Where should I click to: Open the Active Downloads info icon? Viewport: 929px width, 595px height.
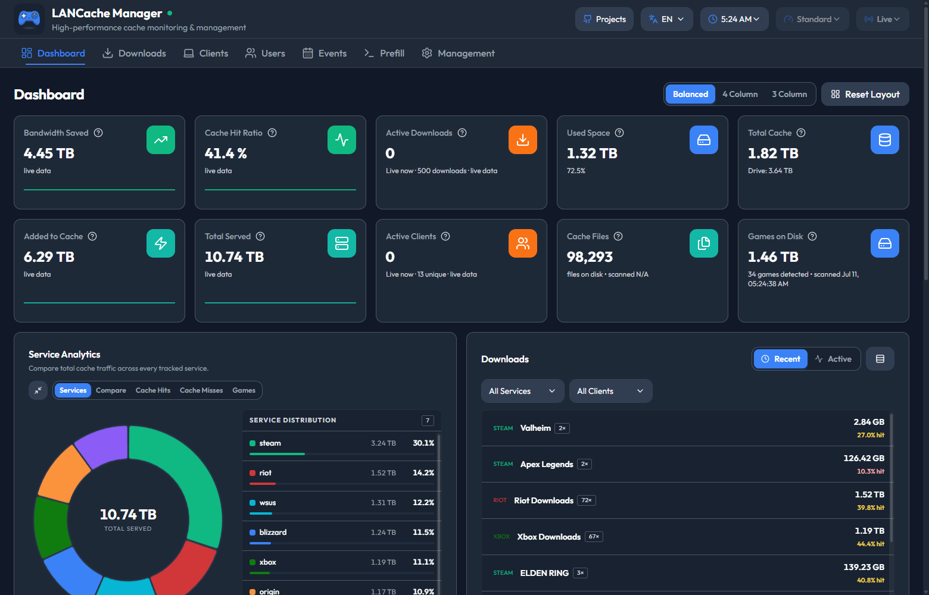coord(462,133)
